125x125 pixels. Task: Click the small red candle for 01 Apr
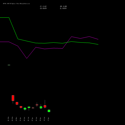pyautogui.click(x=21, y=107)
